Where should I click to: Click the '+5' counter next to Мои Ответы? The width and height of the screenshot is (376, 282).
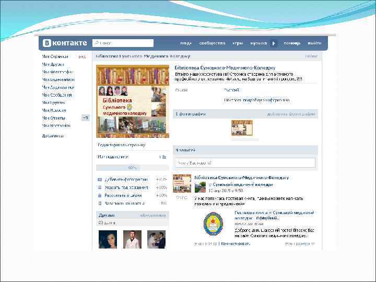(85, 118)
